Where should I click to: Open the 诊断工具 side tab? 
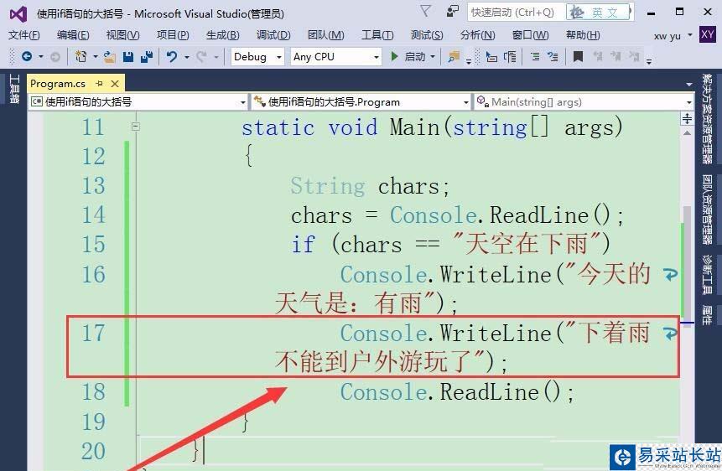707,274
